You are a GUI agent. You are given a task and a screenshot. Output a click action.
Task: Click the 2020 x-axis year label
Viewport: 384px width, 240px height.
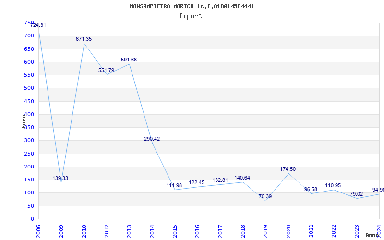click(288, 231)
